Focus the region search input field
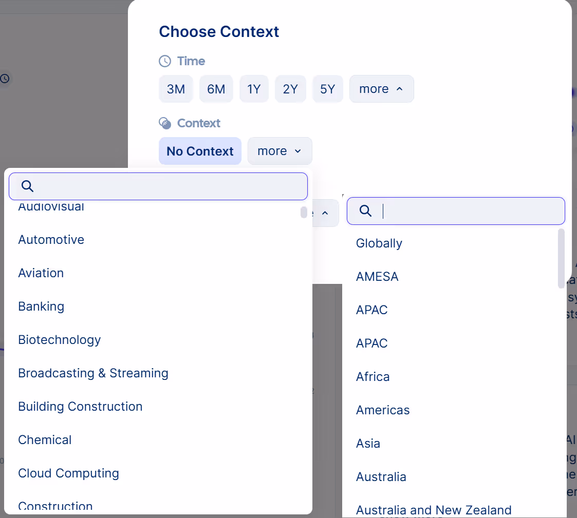577x518 pixels. pyautogui.click(x=456, y=211)
